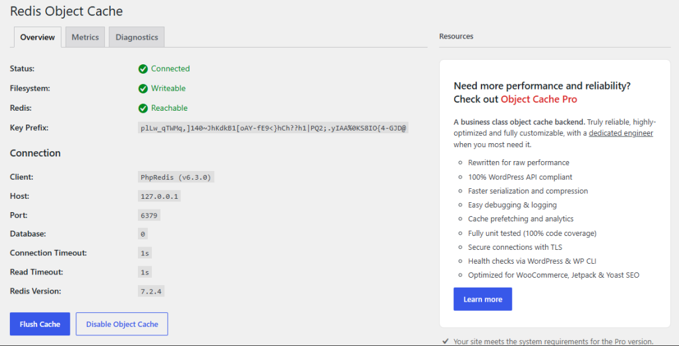Screen dimensions: 679x346
Task: Click the Connection section heading
Action: (x=35, y=153)
